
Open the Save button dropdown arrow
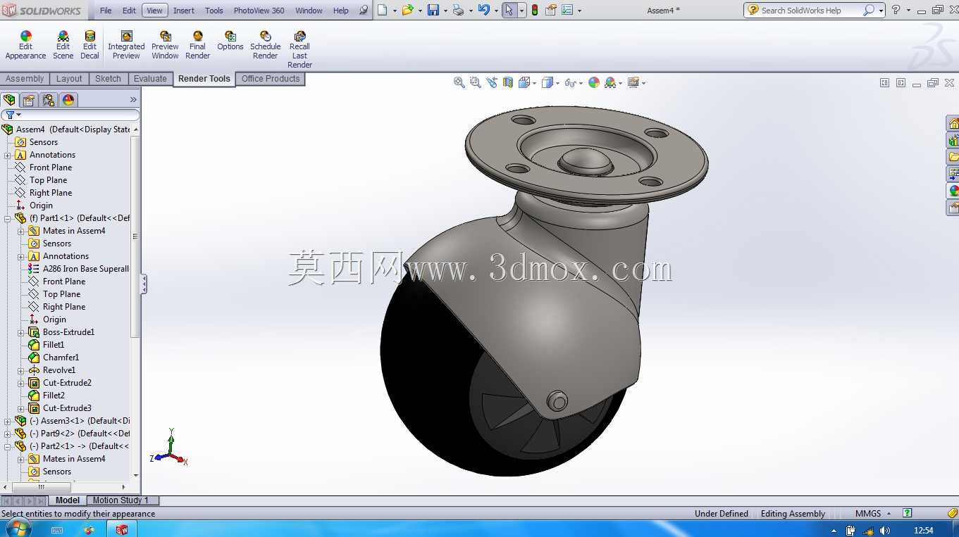click(445, 11)
